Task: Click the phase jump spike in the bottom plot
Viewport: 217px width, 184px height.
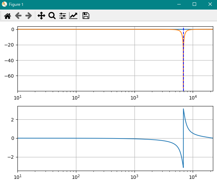Action: (x=183, y=138)
